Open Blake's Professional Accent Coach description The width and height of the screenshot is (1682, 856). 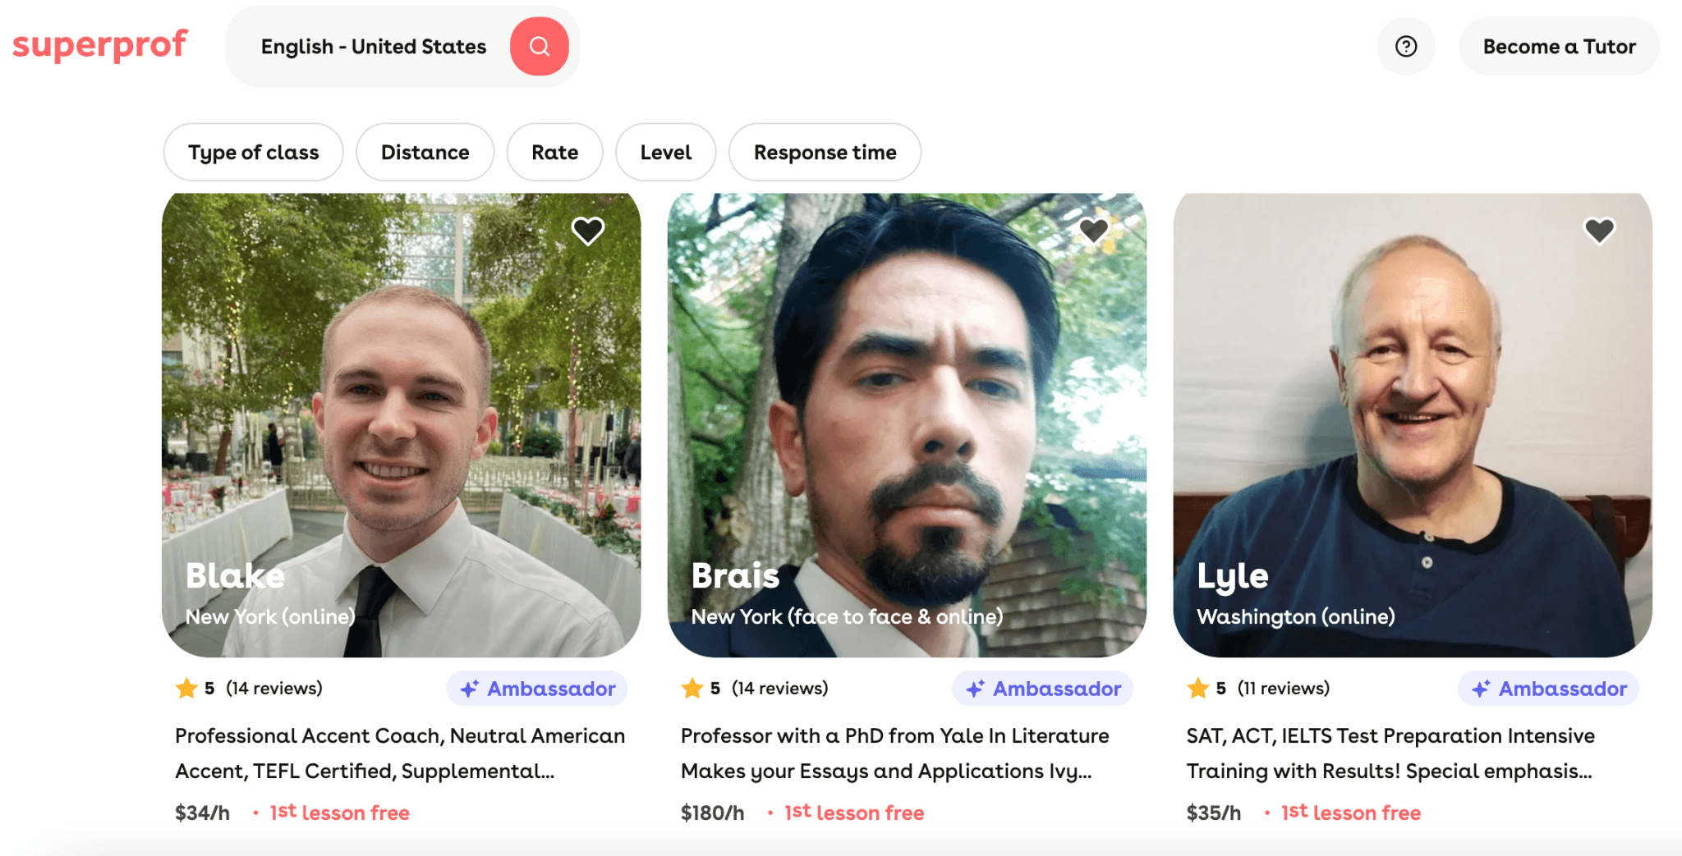click(400, 753)
